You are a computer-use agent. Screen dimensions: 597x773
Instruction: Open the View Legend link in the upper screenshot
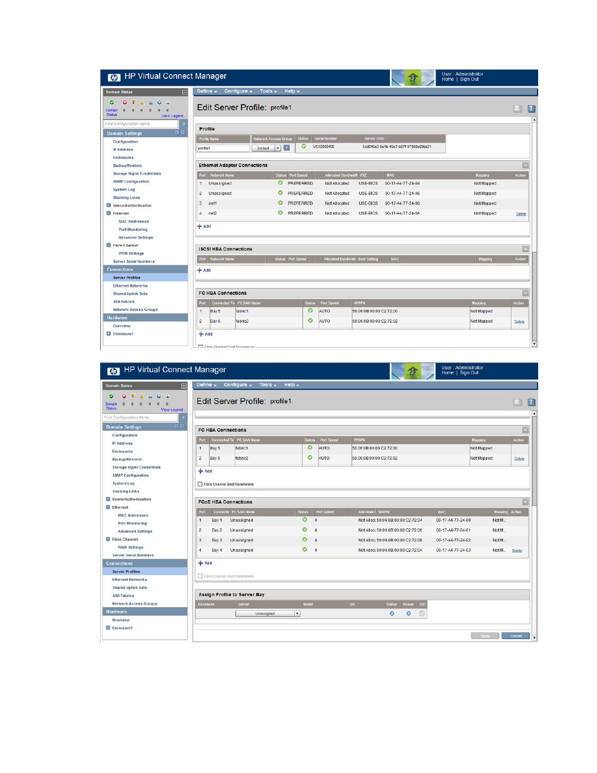pos(173,116)
